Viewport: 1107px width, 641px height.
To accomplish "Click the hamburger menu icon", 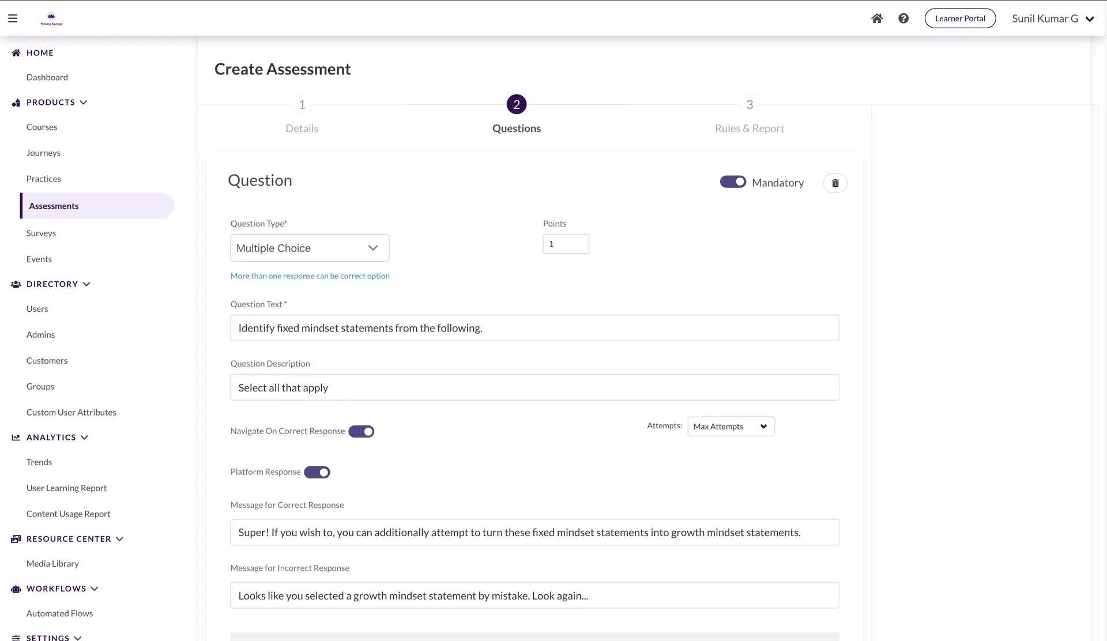I will (x=13, y=18).
